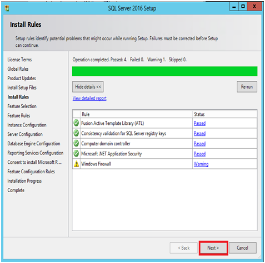Click the Operation completed summary text

point(129,60)
